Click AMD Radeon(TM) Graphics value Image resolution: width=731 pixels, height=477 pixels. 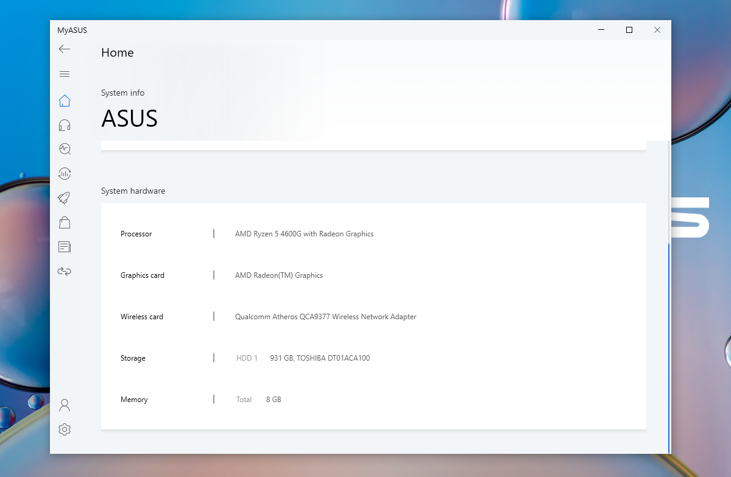[279, 275]
